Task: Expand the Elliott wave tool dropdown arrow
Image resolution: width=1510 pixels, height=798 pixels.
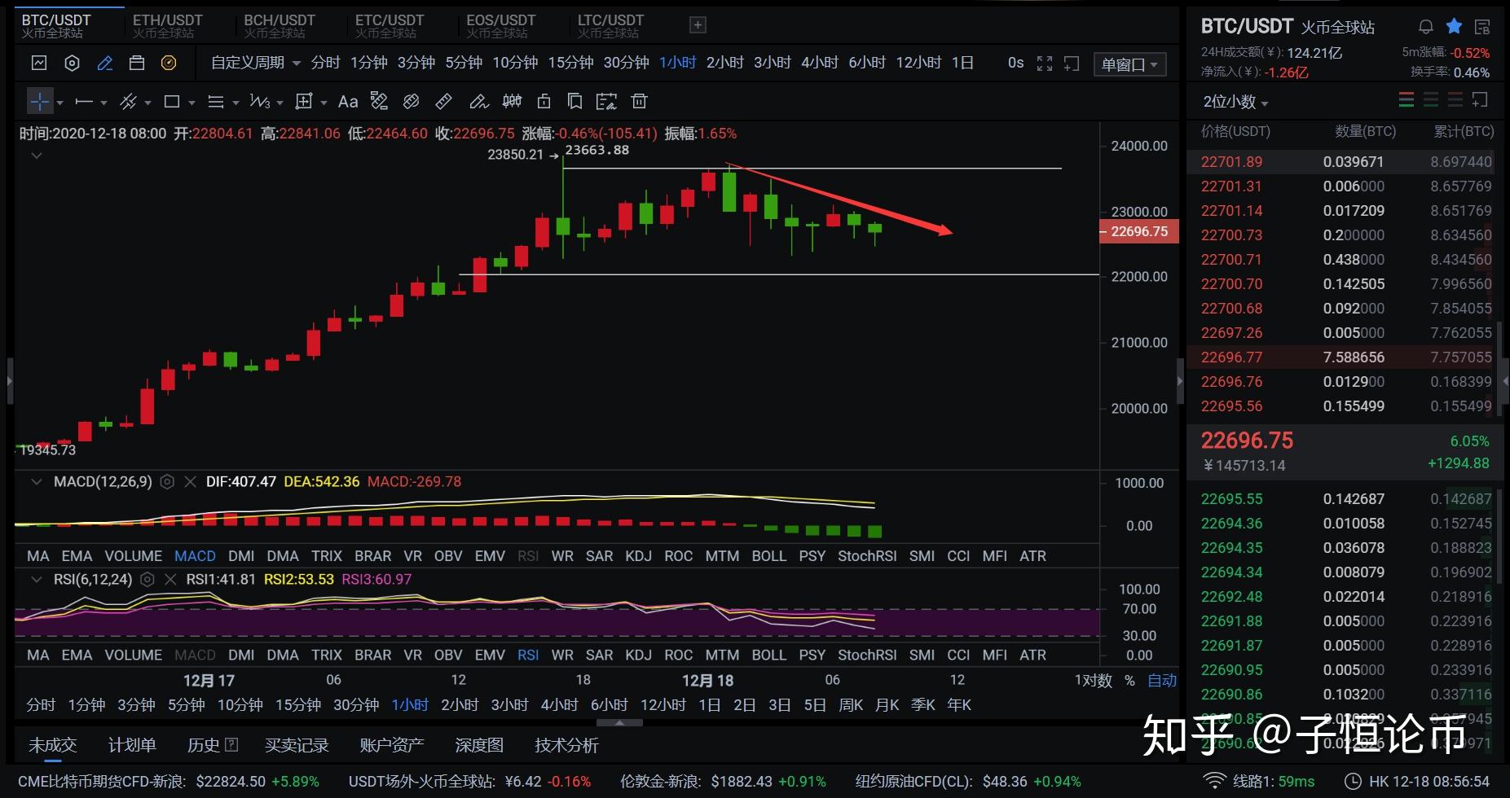Action: (280, 103)
